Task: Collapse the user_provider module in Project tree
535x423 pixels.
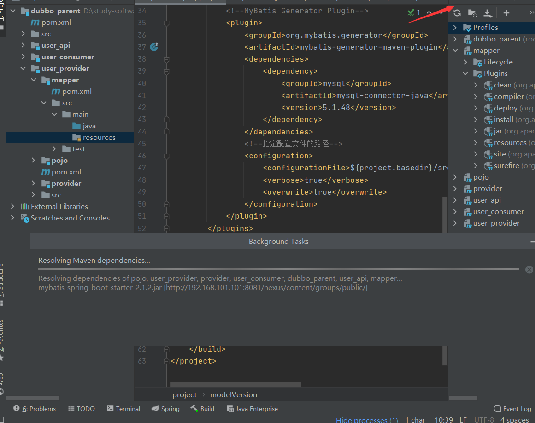Action: [x=23, y=69]
